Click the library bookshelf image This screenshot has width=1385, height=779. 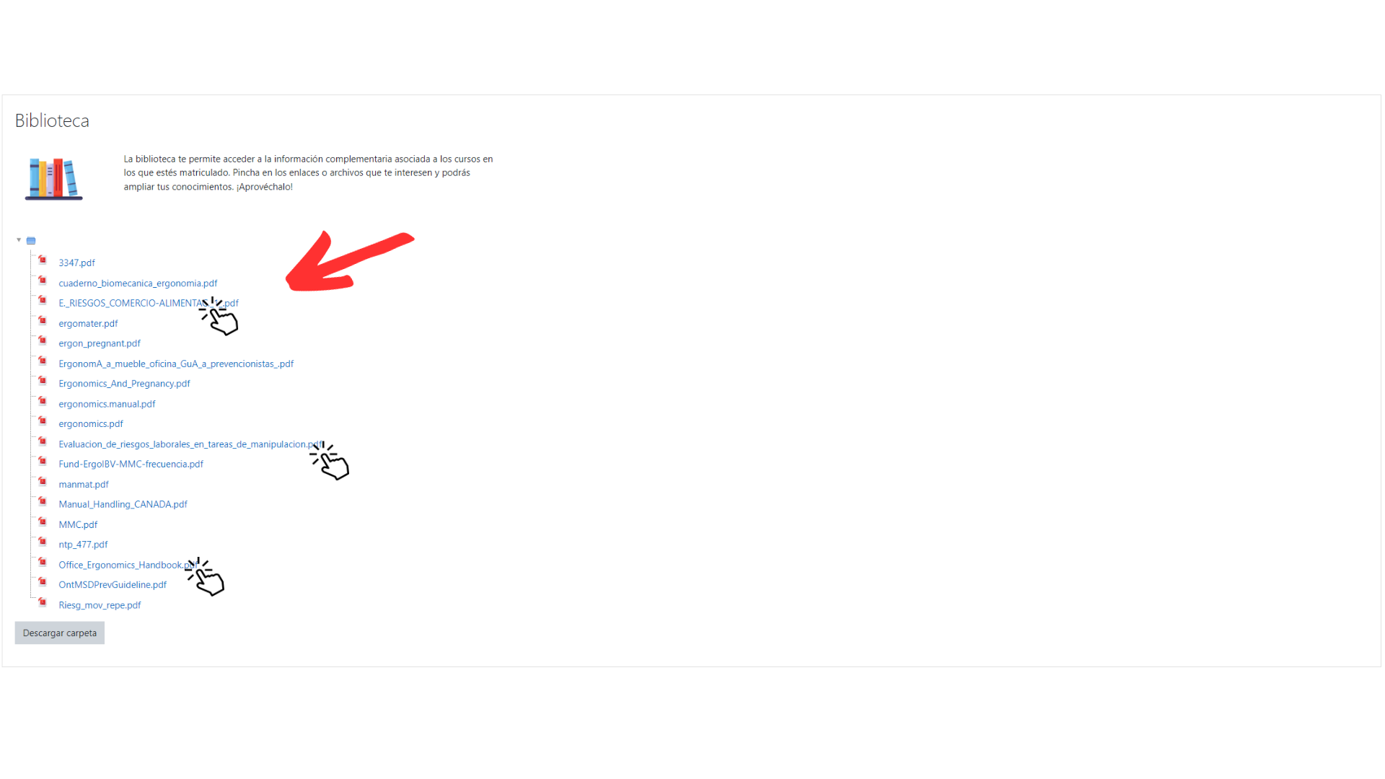(53, 178)
